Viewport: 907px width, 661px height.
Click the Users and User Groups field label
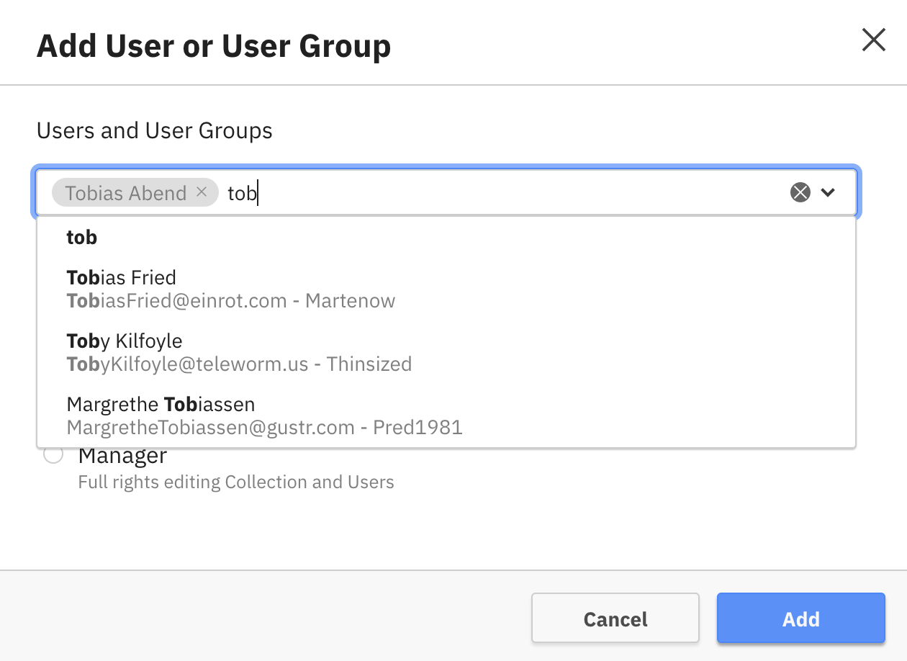tap(155, 131)
